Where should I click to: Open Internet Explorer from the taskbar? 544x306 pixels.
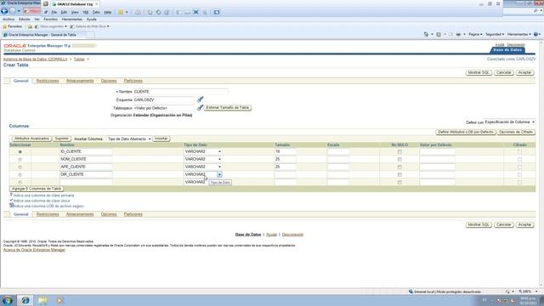pyautogui.click(x=25, y=300)
